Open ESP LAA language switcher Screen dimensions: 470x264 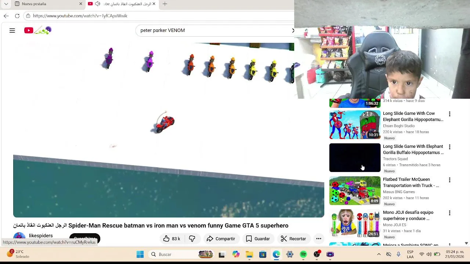coord(410,254)
